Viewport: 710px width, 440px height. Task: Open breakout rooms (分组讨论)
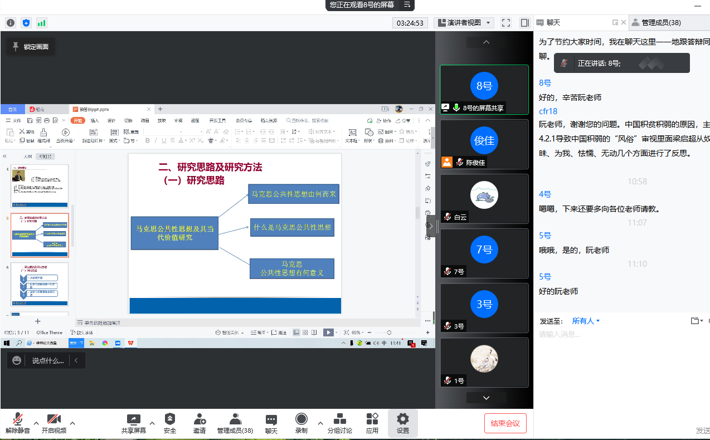339,419
